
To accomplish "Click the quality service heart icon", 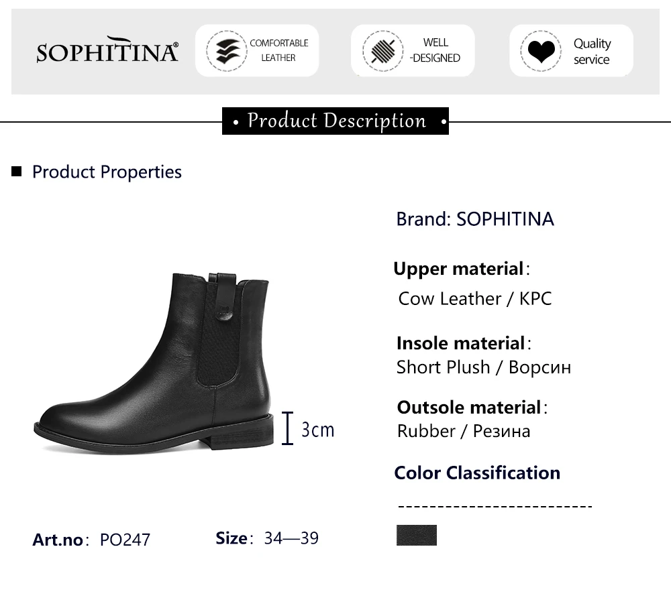I will pos(540,51).
